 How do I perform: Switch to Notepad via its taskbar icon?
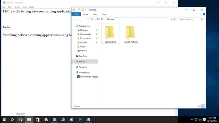pos(88,120)
